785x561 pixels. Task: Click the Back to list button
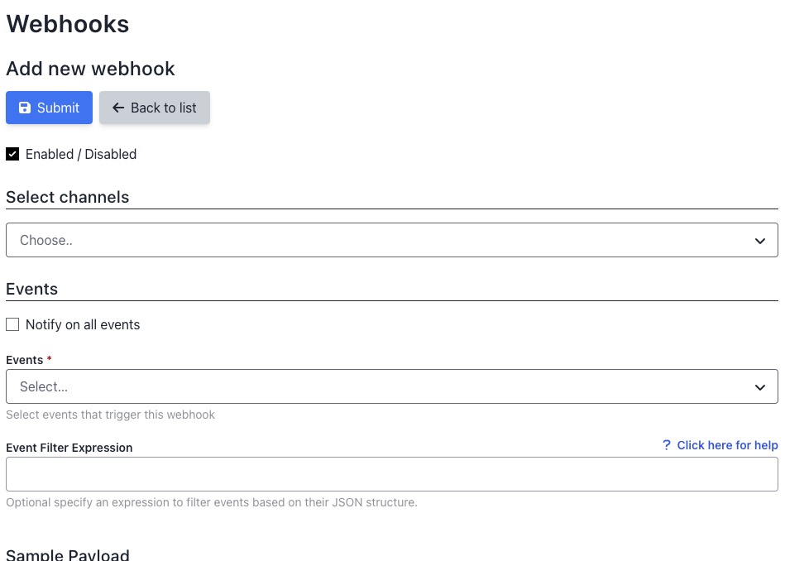(x=154, y=108)
